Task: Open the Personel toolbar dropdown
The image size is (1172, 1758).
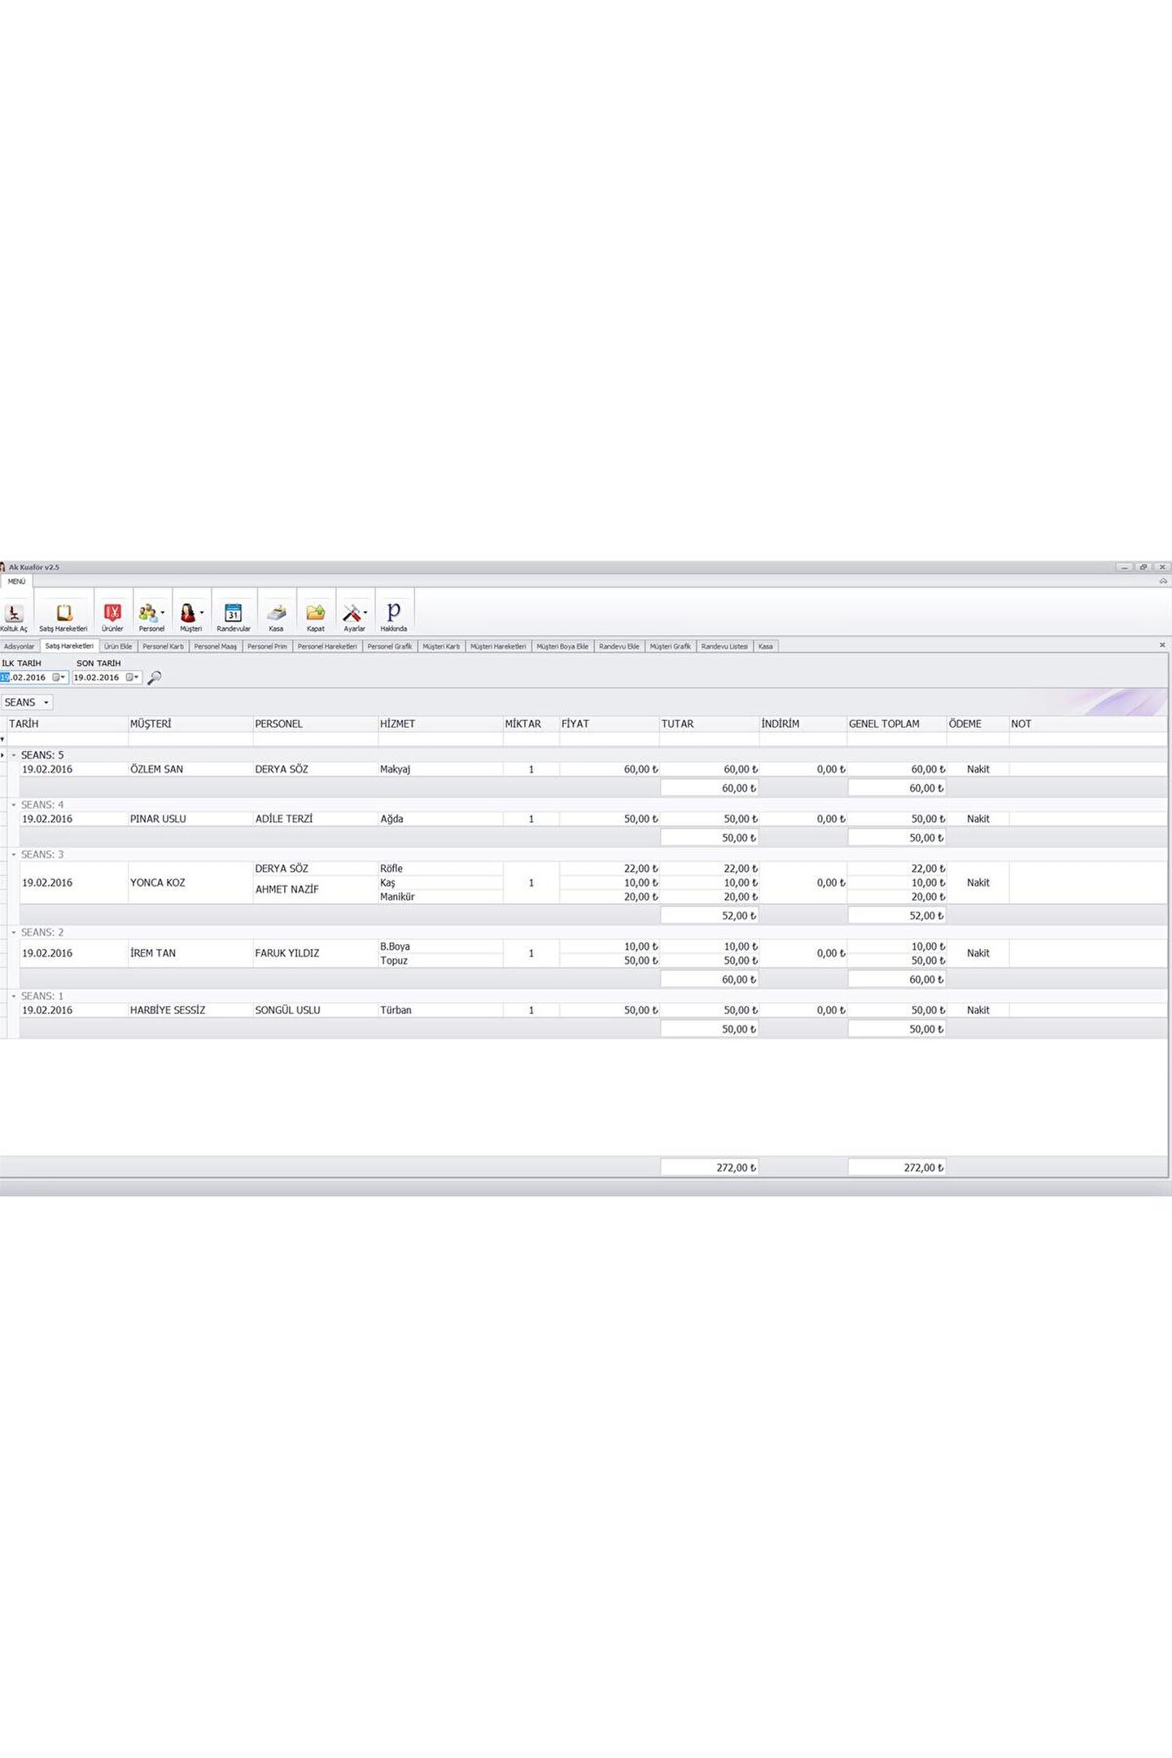Action: click(x=162, y=613)
